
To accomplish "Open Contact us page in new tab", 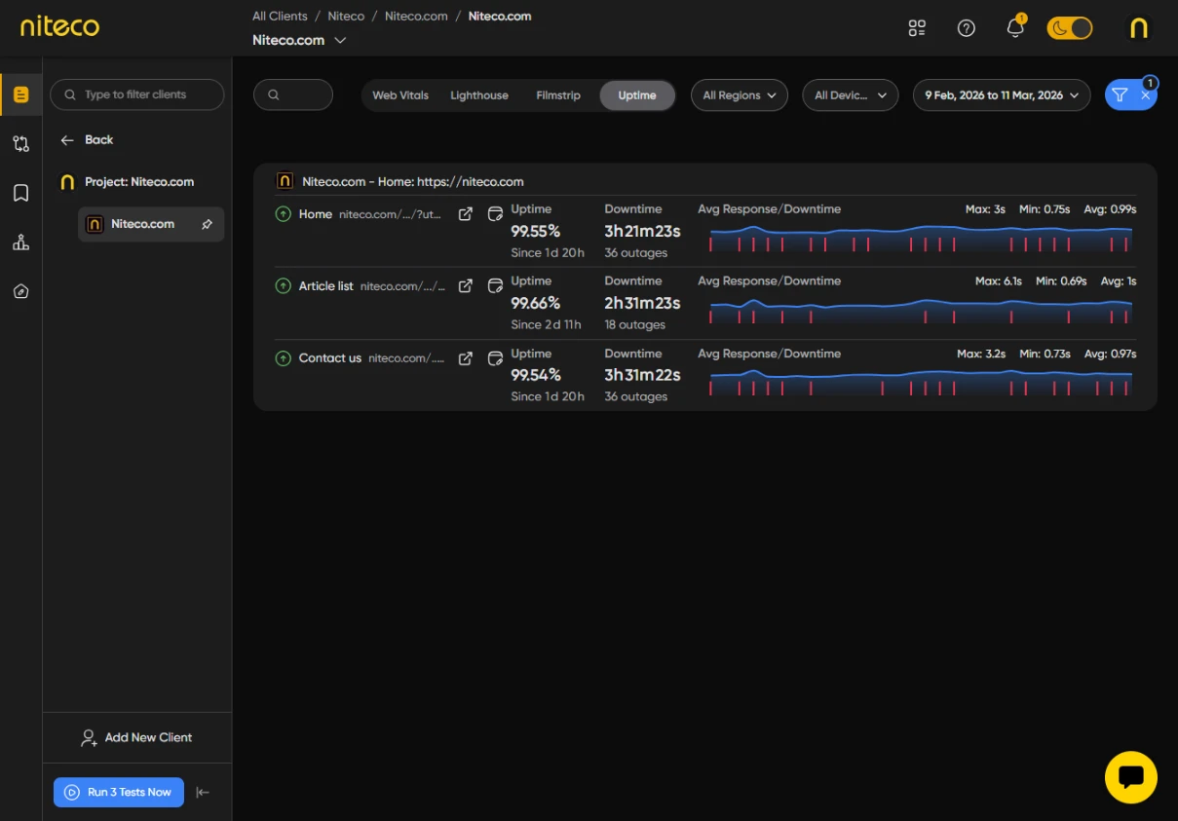I will (466, 358).
